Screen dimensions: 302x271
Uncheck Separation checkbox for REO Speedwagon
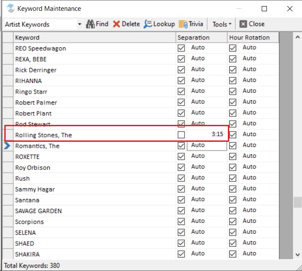(x=181, y=48)
